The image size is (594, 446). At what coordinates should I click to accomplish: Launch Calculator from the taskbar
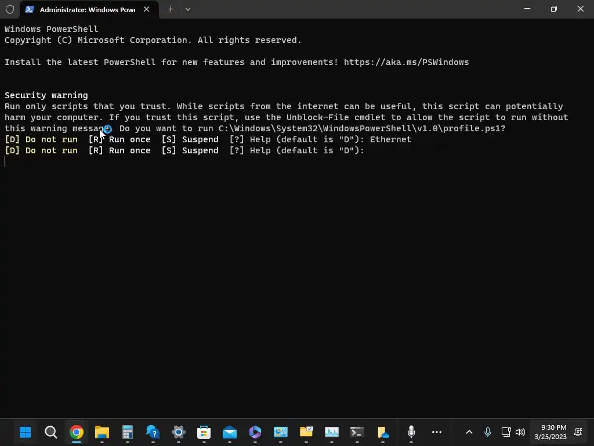127,432
